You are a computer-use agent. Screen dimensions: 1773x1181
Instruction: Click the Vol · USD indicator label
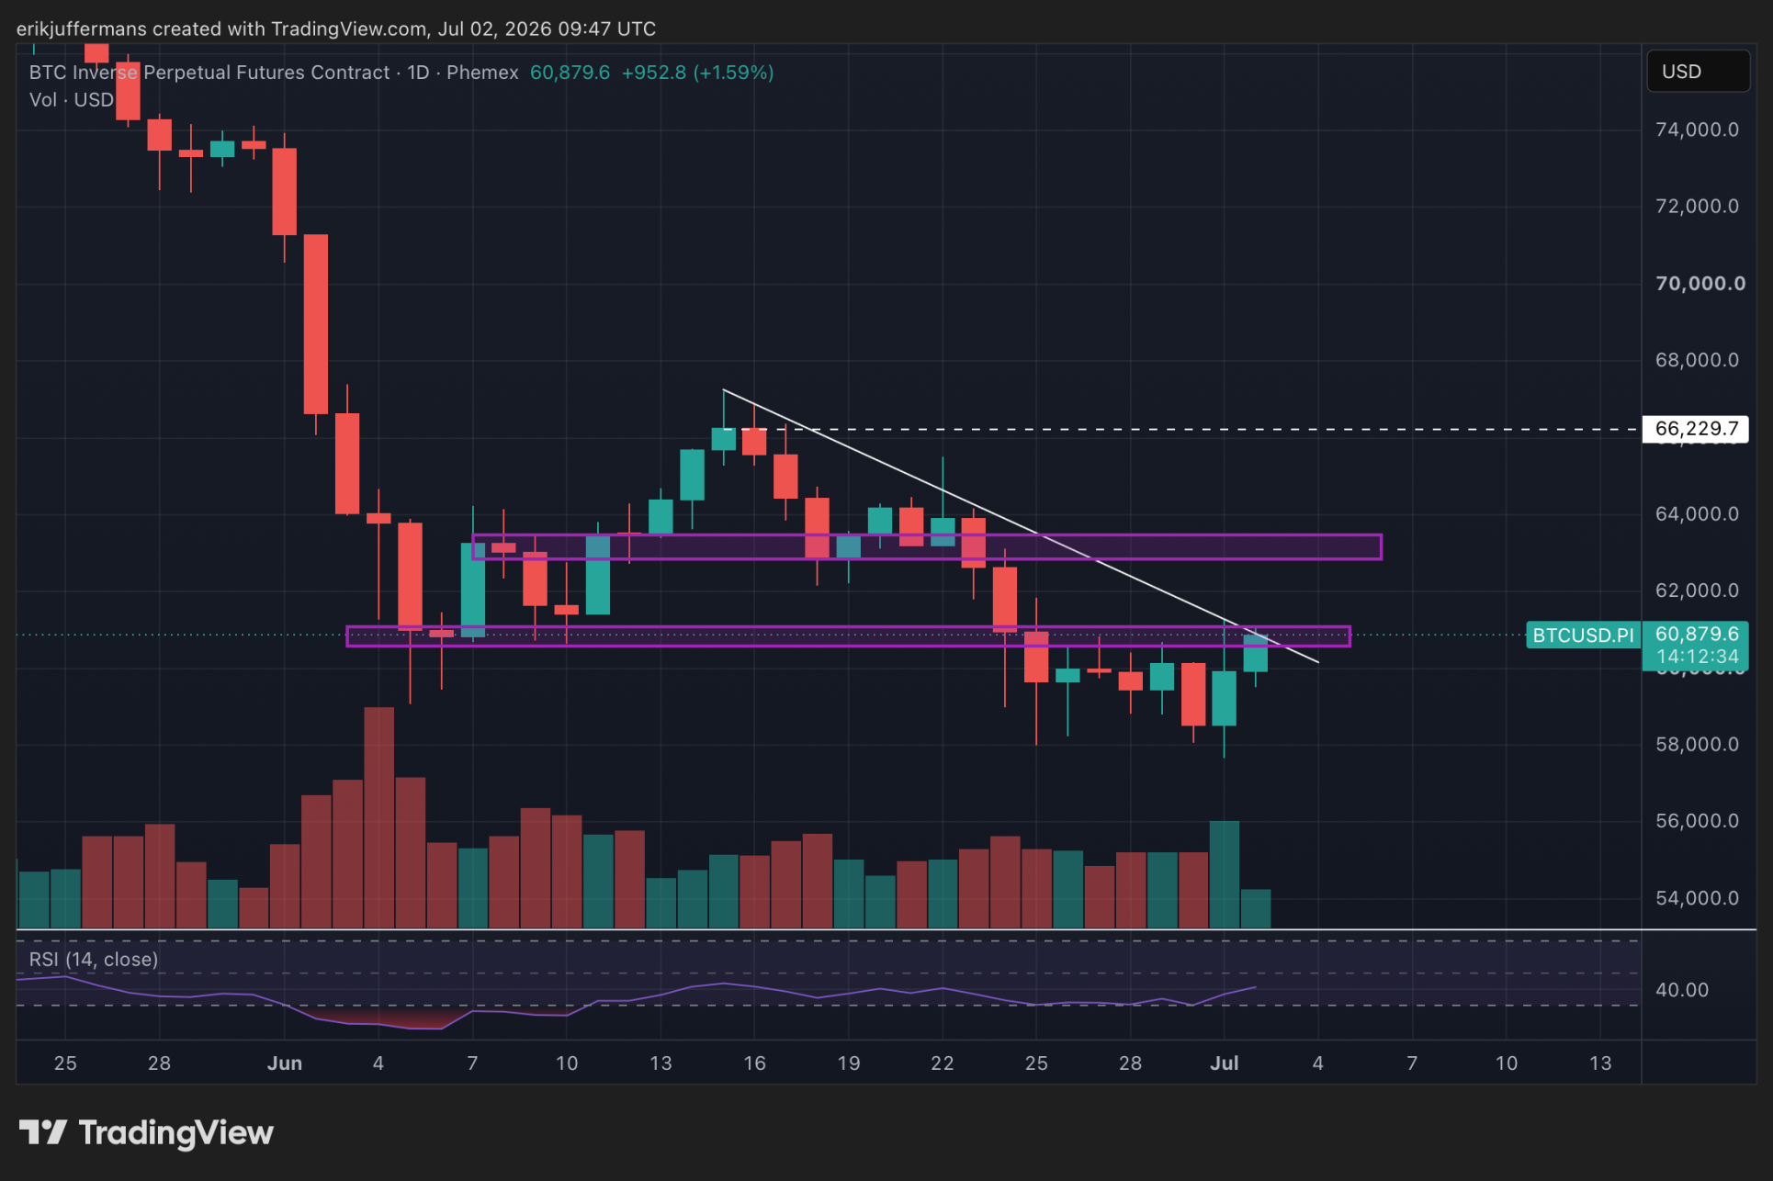tap(71, 99)
